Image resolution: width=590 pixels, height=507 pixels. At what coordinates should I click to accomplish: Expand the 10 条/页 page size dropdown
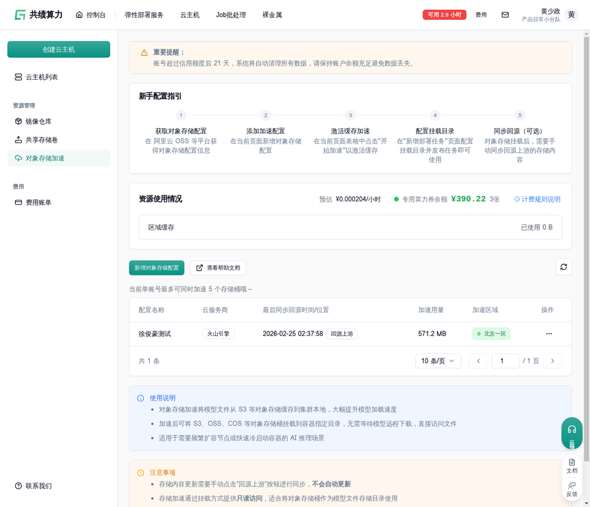438,361
